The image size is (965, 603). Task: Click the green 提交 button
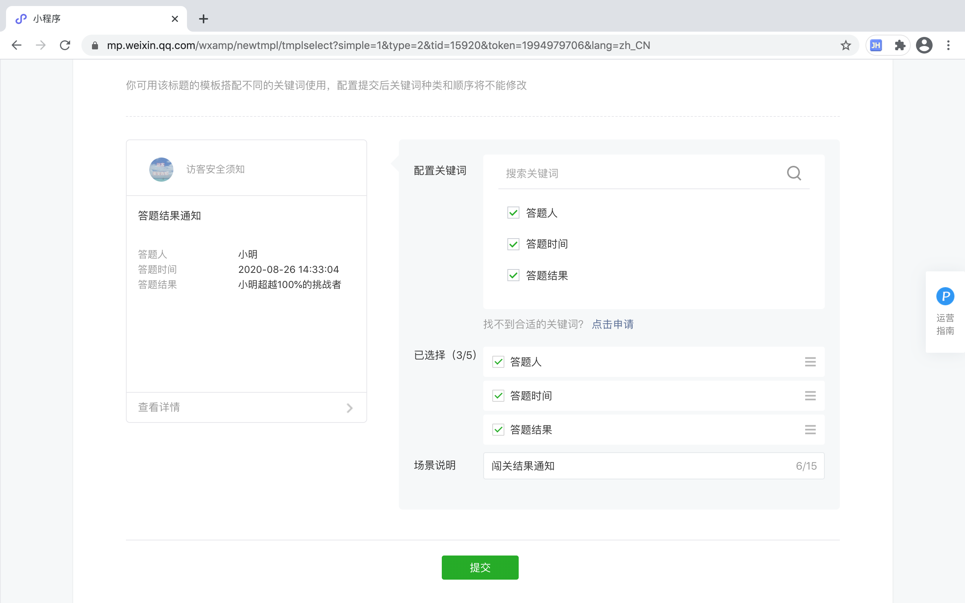(x=480, y=567)
